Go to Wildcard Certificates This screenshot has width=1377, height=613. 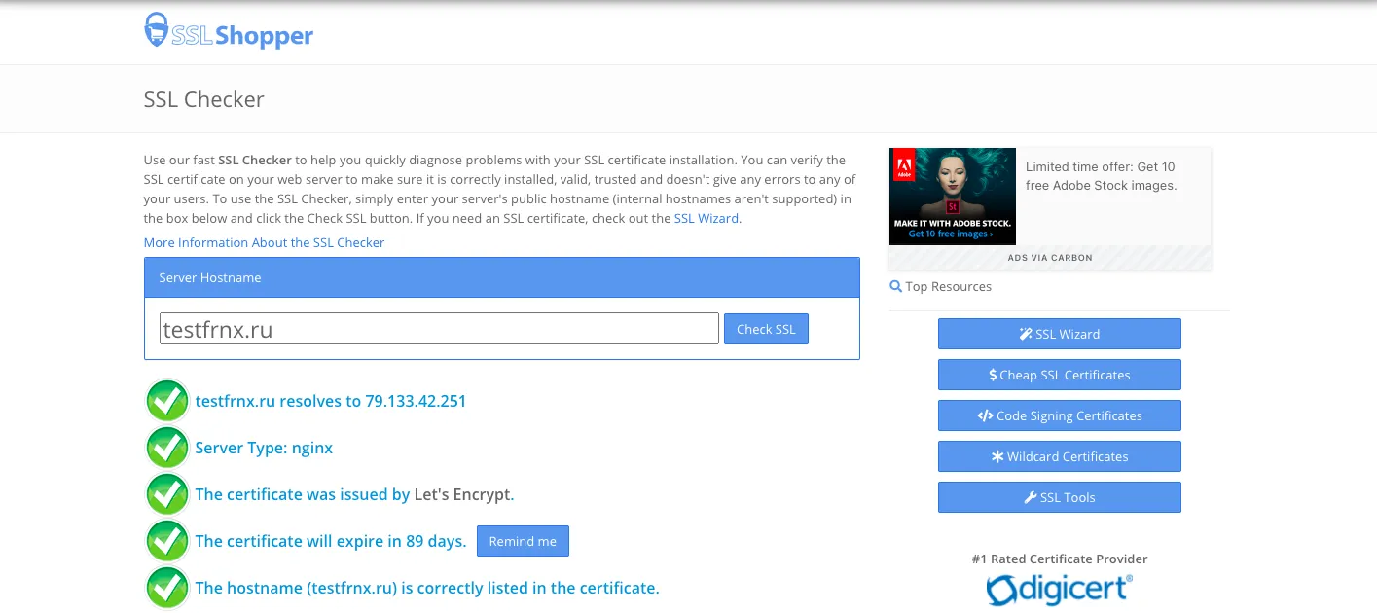point(1059,456)
